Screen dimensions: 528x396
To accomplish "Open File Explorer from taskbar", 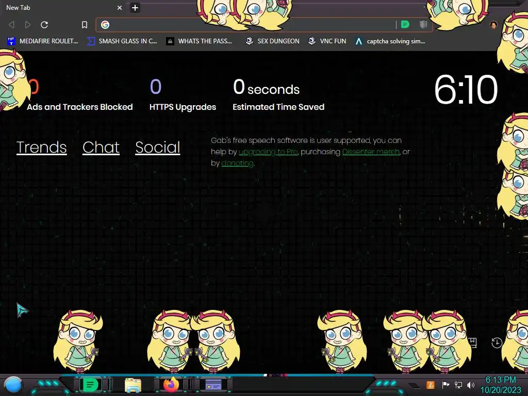I will [133, 385].
